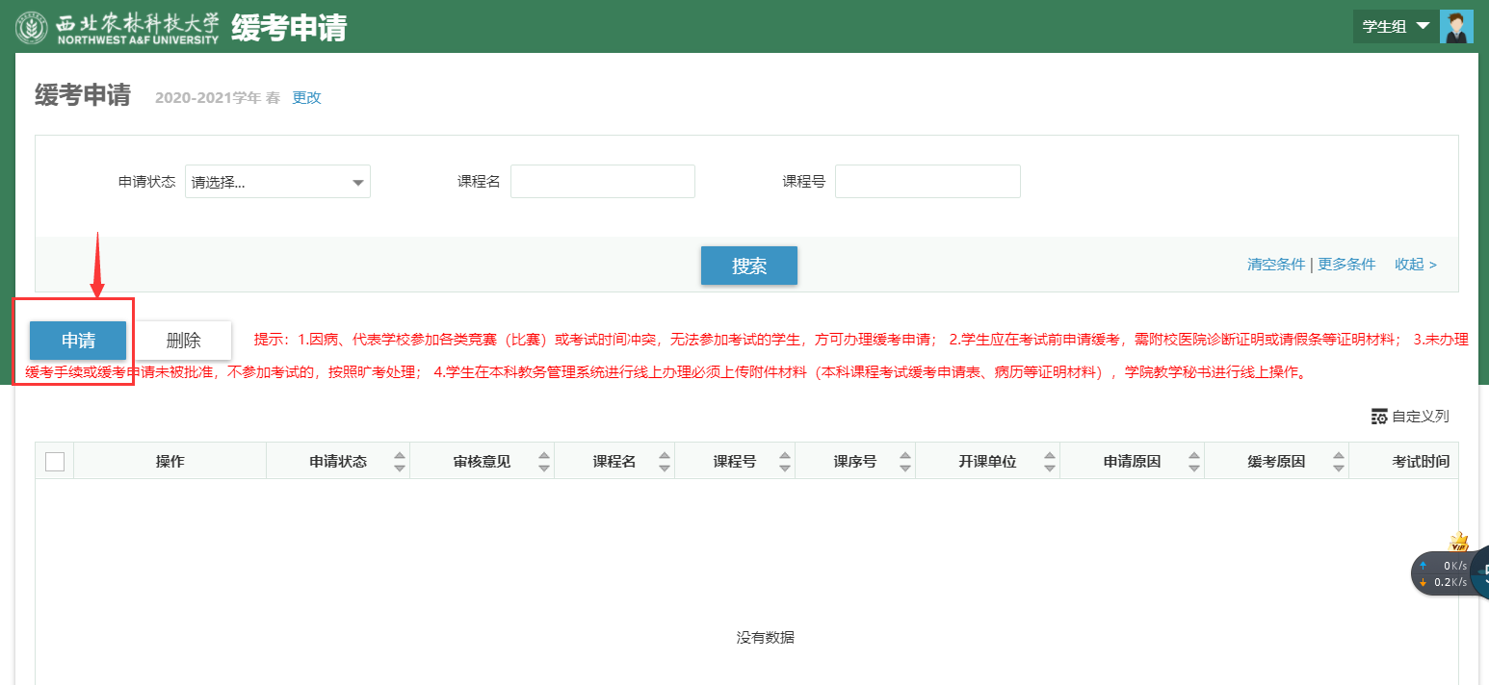1489x685 pixels.
Task: Collapse the search panel via 收起
Action: point(1415,265)
